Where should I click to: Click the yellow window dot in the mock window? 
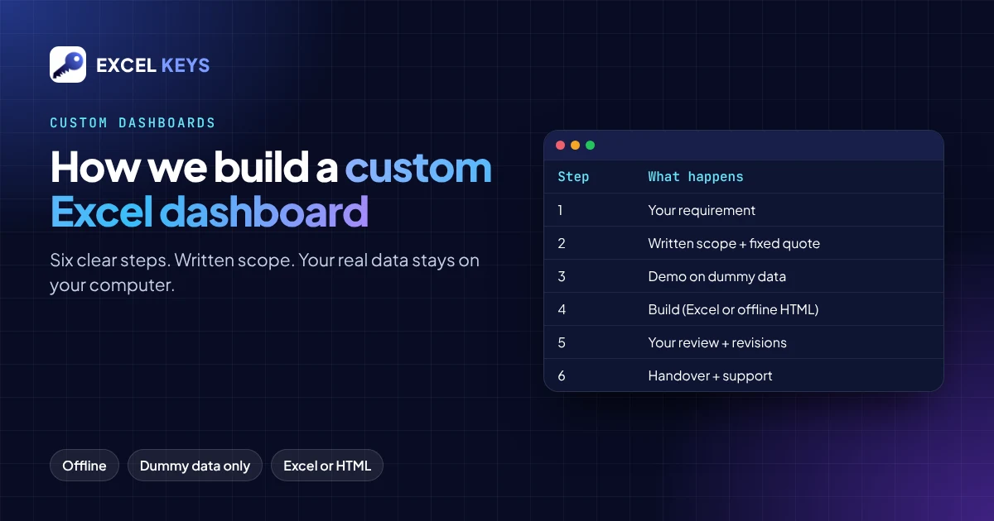click(576, 146)
